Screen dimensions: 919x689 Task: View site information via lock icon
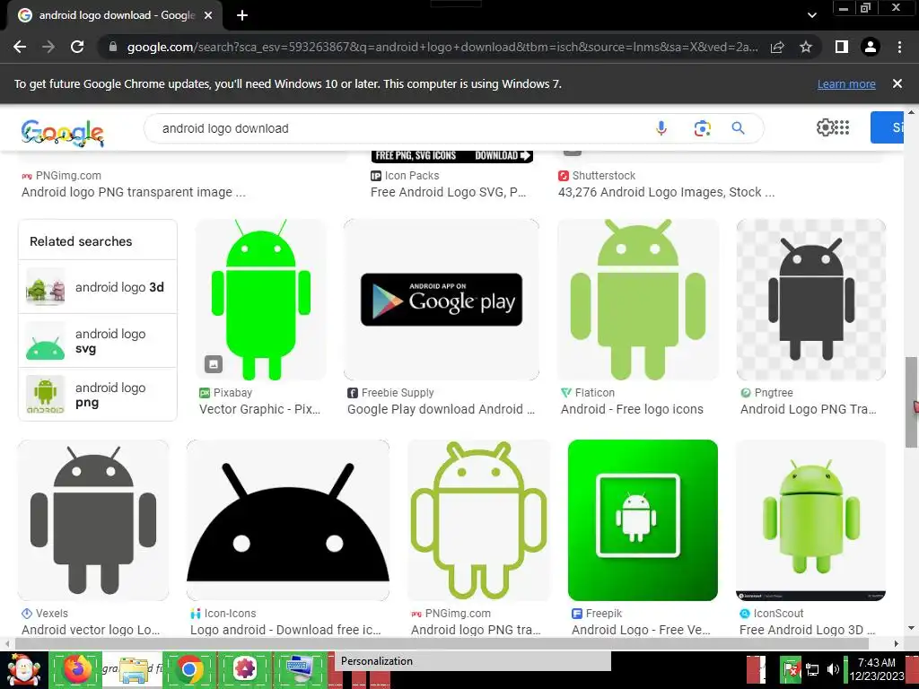point(113,47)
